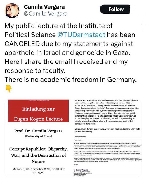Click the Corrupt Republics lecture title
Screen dimensions: 146x178
39,155
